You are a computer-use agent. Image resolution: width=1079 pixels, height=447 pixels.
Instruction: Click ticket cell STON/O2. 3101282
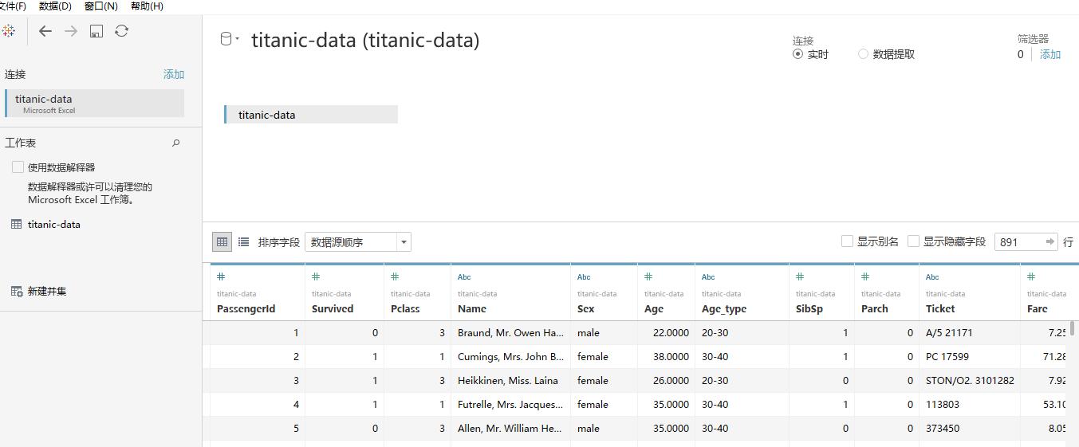tap(970, 380)
